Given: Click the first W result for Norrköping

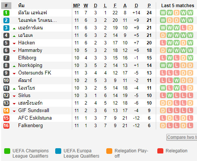Looking at the screenshot, I should [163, 65].
